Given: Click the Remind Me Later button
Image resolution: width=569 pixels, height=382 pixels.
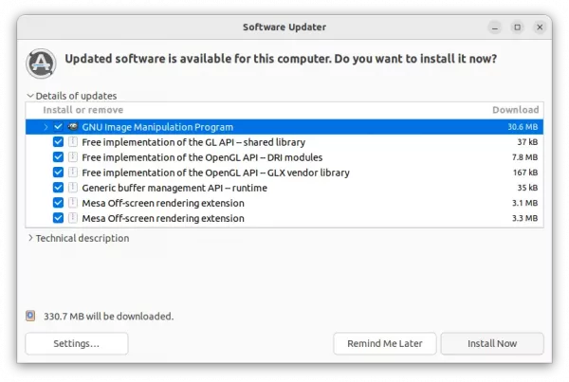Looking at the screenshot, I should coord(385,343).
